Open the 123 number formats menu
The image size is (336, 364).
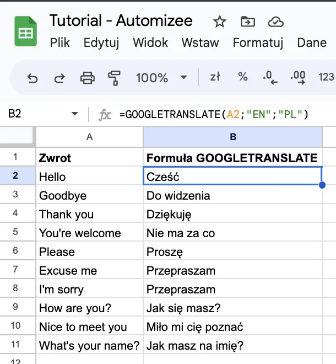(x=326, y=77)
